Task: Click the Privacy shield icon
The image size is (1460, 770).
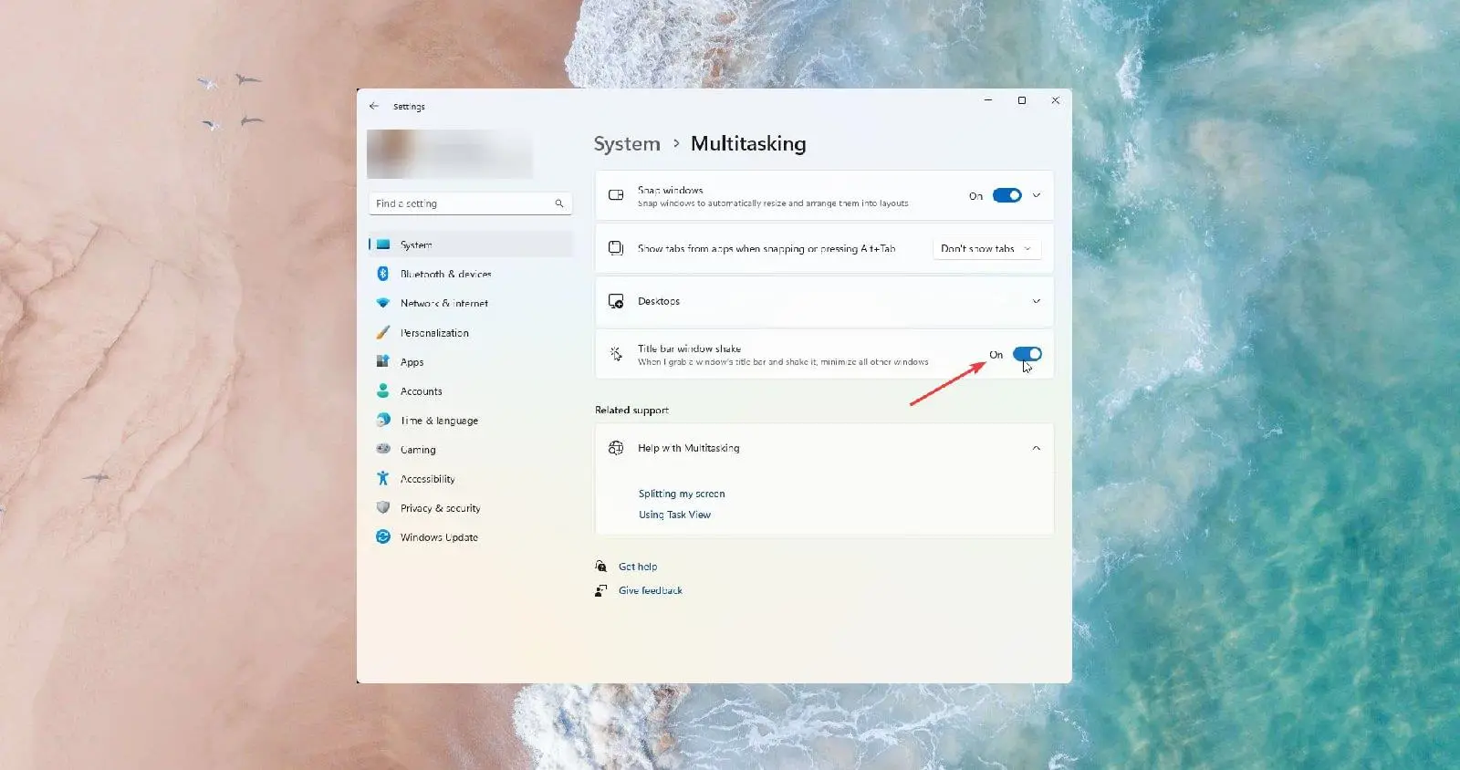Action: coord(383,507)
